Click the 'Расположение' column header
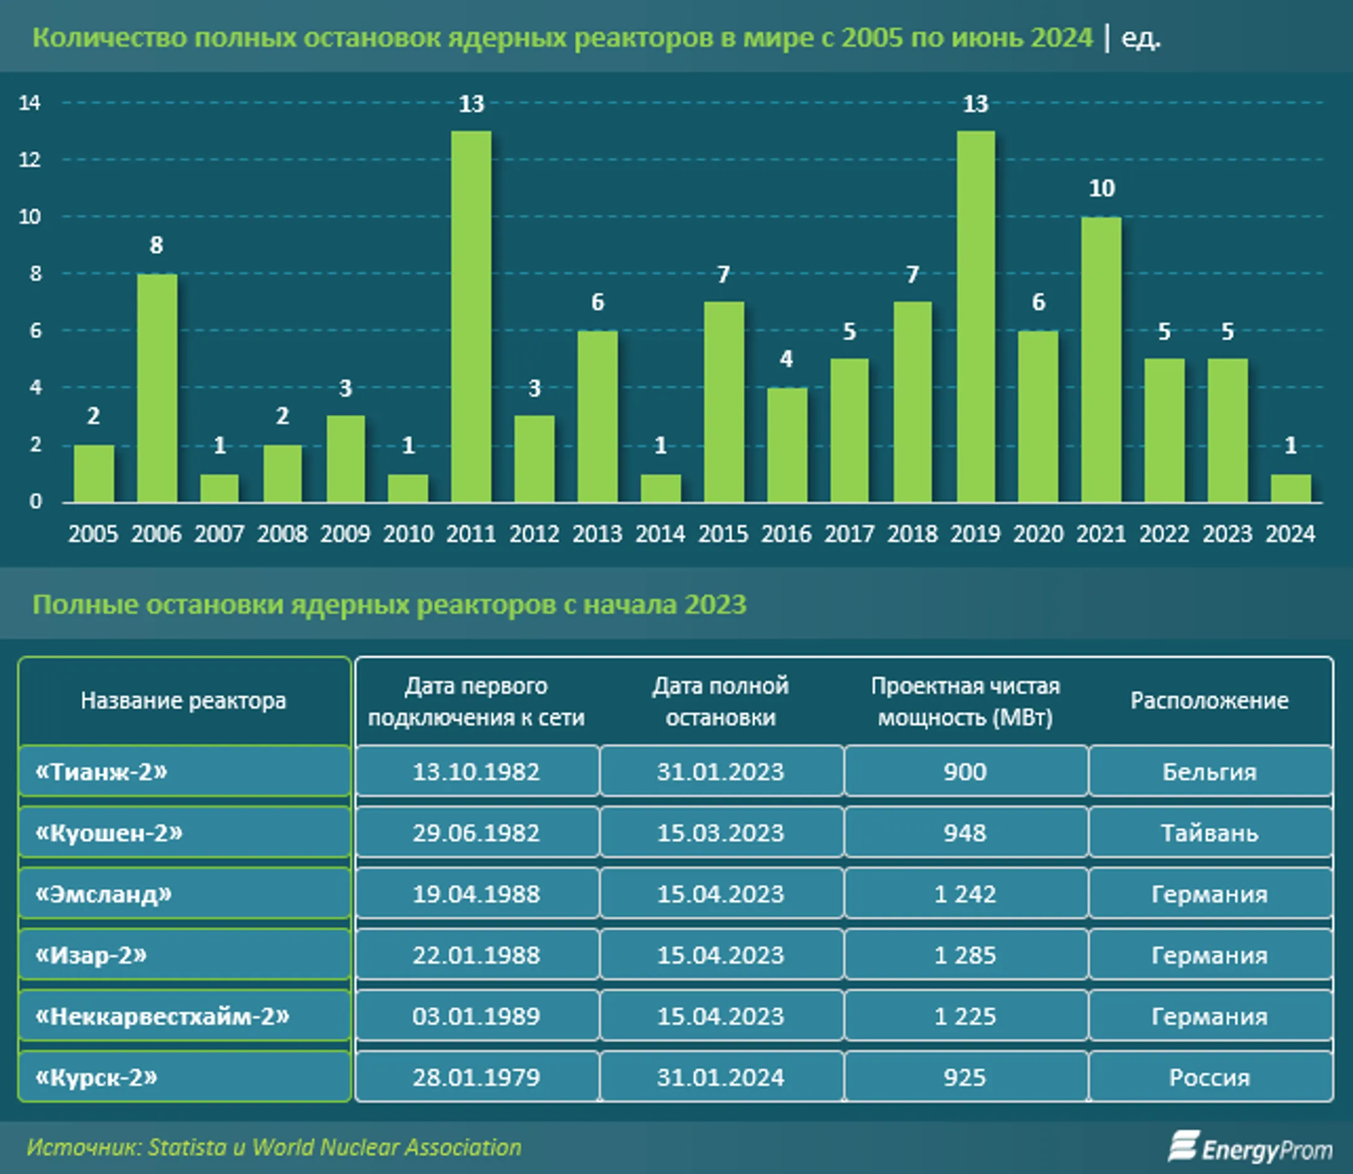Screen dimensions: 1353x1174 pos(1210,700)
